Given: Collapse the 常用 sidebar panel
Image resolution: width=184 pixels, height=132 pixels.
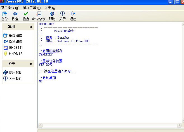Looking at the screenshot, I should (x=31, y=27).
